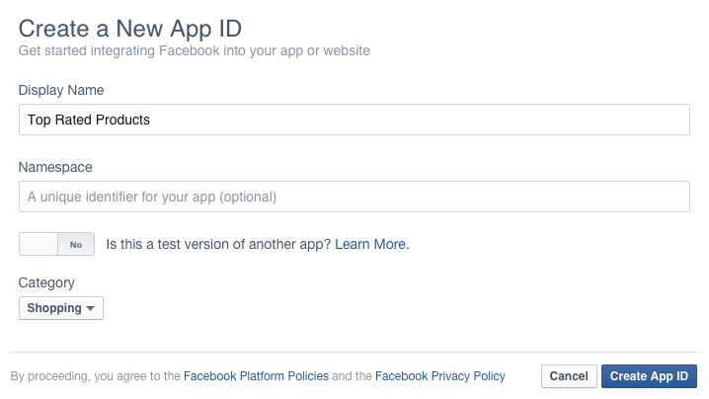Toggle the test version switch

pyautogui.click(x=56, y=244)
